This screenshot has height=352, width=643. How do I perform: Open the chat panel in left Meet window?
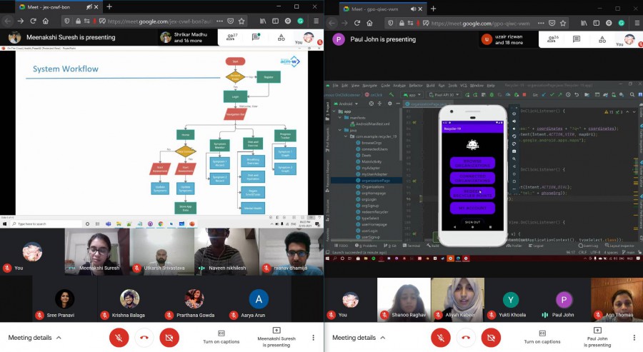255,37
